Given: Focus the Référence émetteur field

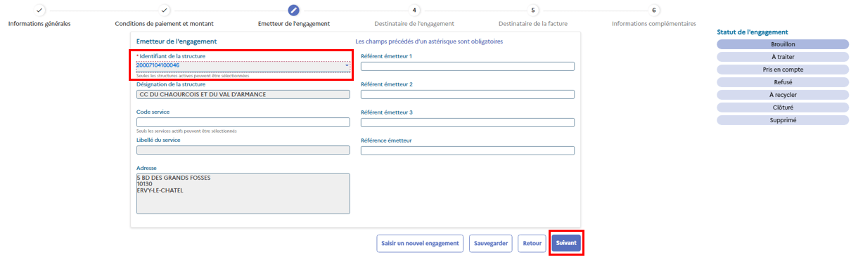Looking at the screenshot, I should point(468,150).
